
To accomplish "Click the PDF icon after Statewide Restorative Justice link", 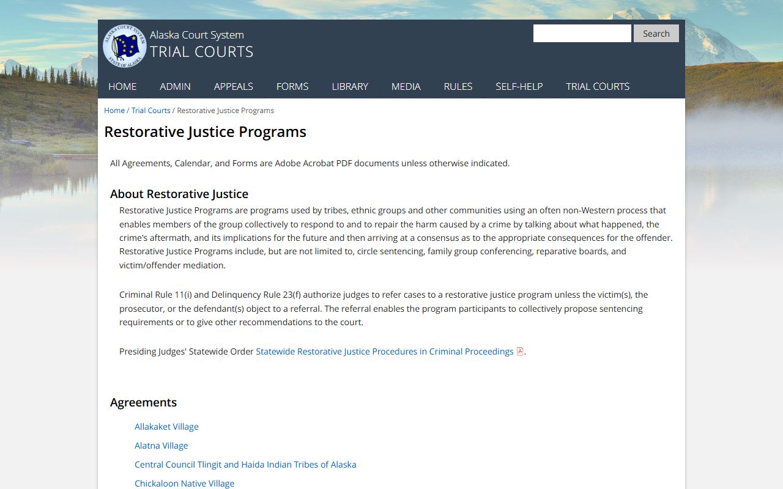I will [520, 351].
